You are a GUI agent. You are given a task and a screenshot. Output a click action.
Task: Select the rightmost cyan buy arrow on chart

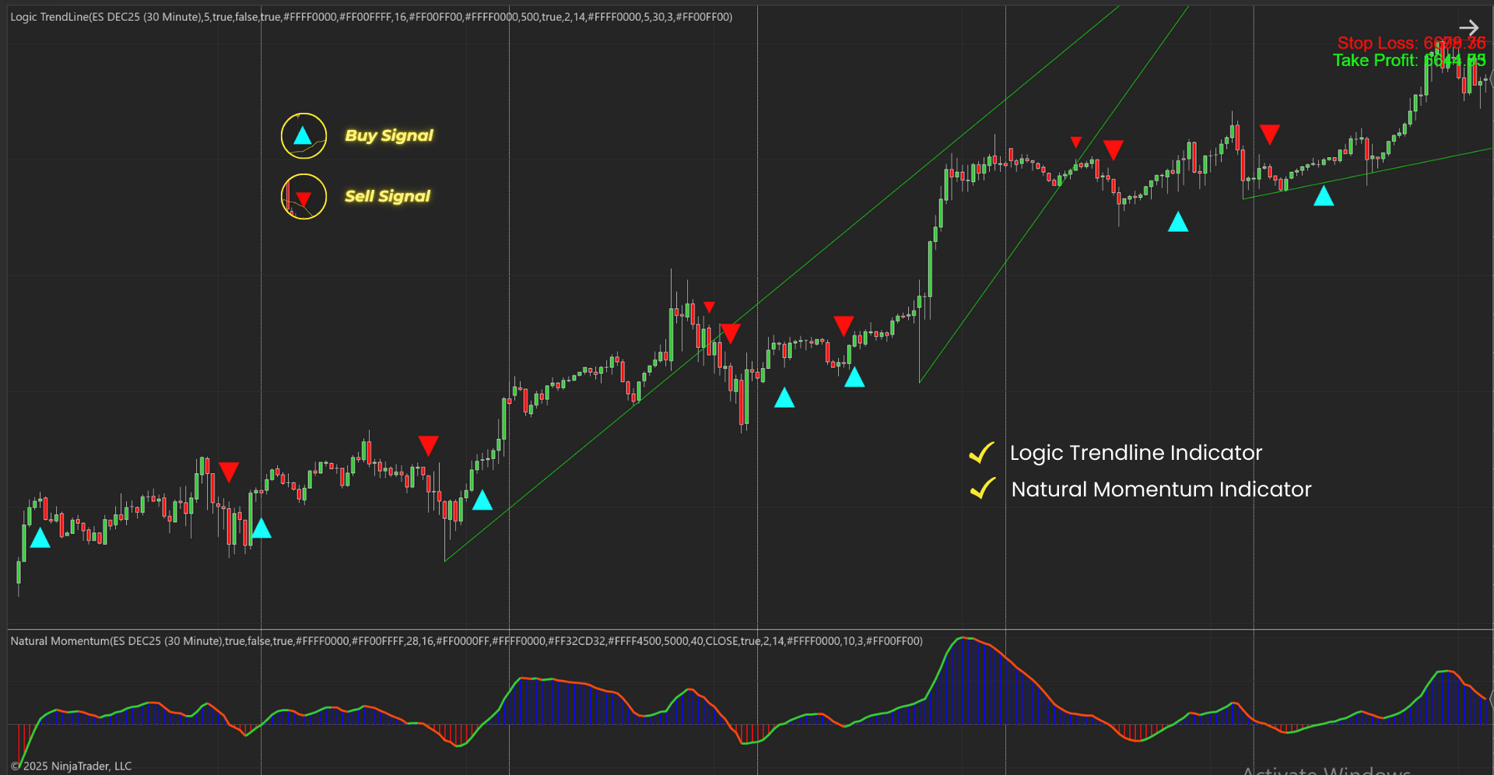pos(1324,196)
